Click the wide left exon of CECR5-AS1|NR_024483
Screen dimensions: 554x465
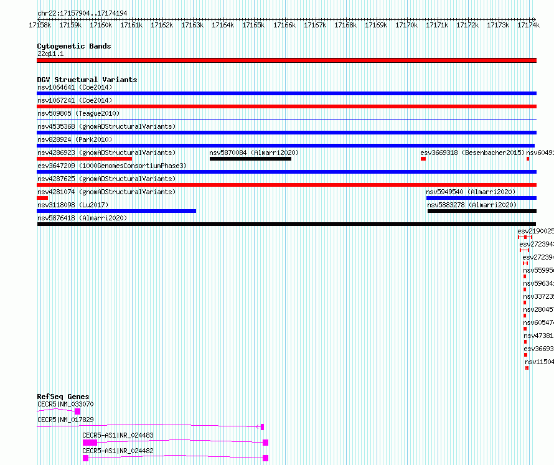[90, 443]
